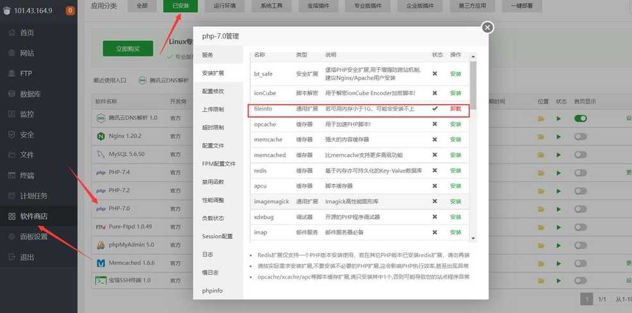This screenshot has width=632, height=313.
Task: Switch to the 运行环境 category tab
Action: click(225, 6)
